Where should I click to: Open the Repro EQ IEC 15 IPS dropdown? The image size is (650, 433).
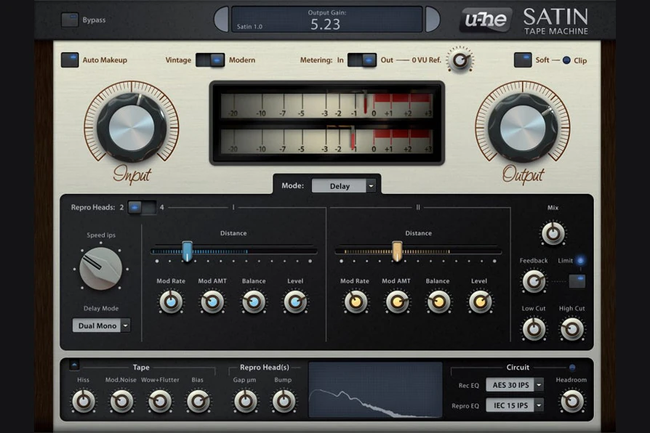[515, 405]
